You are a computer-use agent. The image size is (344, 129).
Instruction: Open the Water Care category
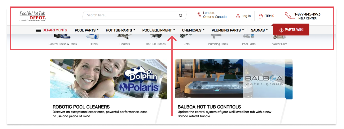pyautogui.click(x=280, y=40)
